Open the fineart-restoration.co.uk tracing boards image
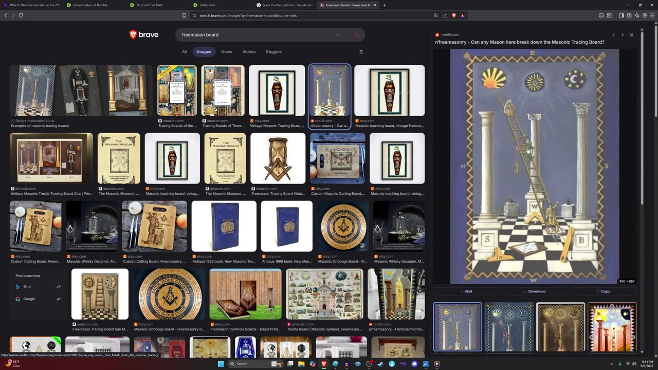 (82, 90)
